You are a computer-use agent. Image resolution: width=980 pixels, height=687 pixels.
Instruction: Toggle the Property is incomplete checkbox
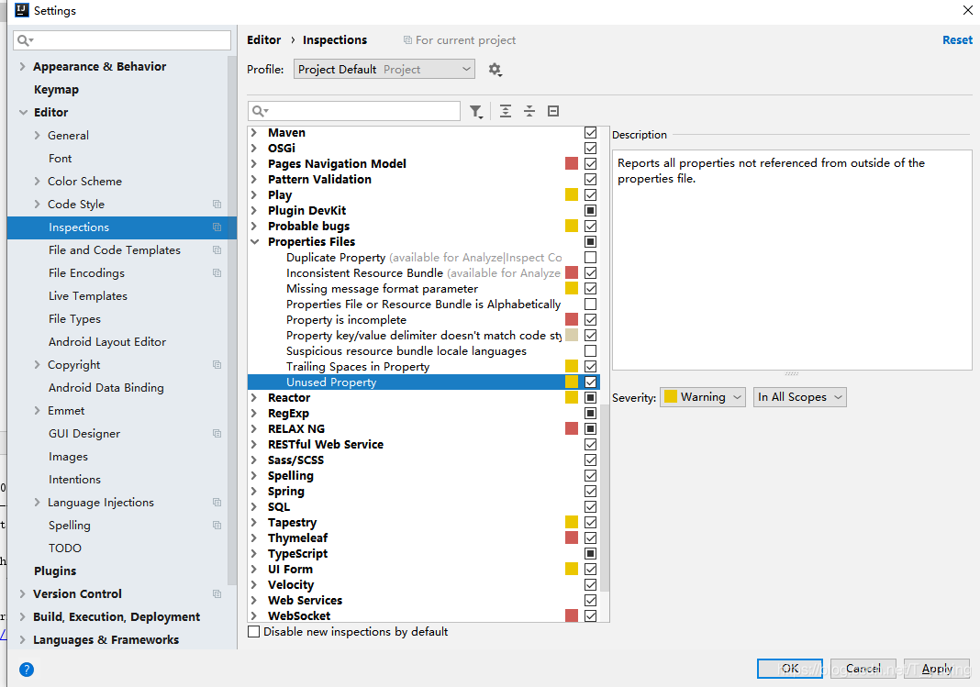tap(591, 320)
